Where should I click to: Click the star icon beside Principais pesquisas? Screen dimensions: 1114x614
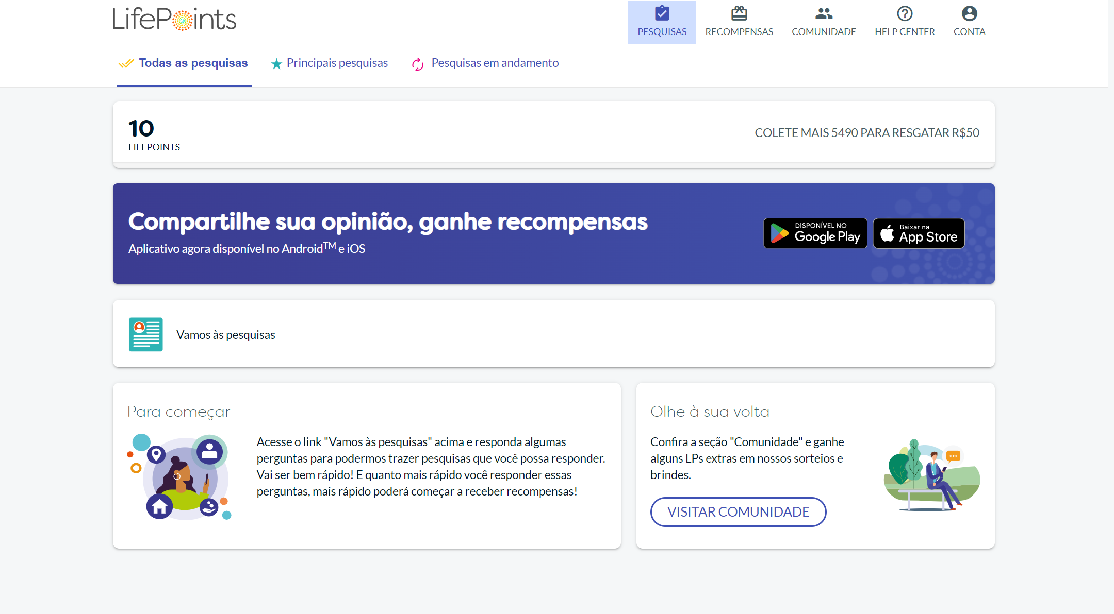[x=276, y=63]
